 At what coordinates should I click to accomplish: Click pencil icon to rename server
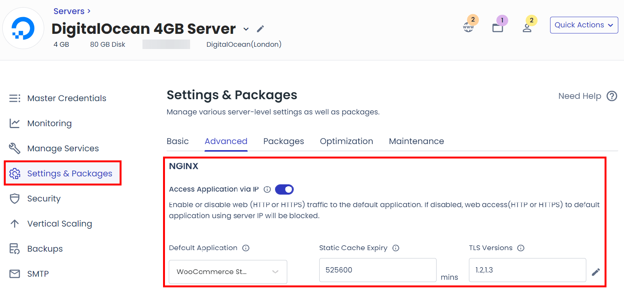(260, 29)
